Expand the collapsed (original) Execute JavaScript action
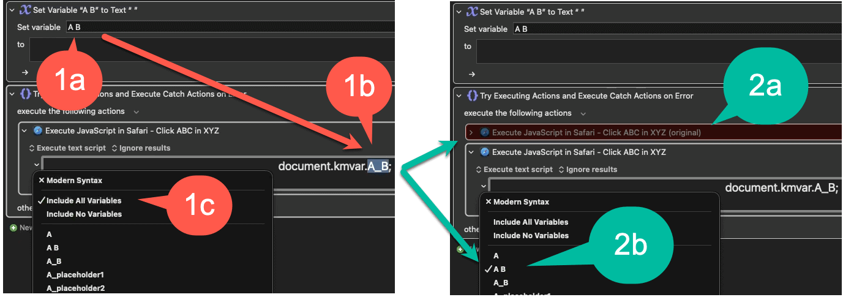 471,132
